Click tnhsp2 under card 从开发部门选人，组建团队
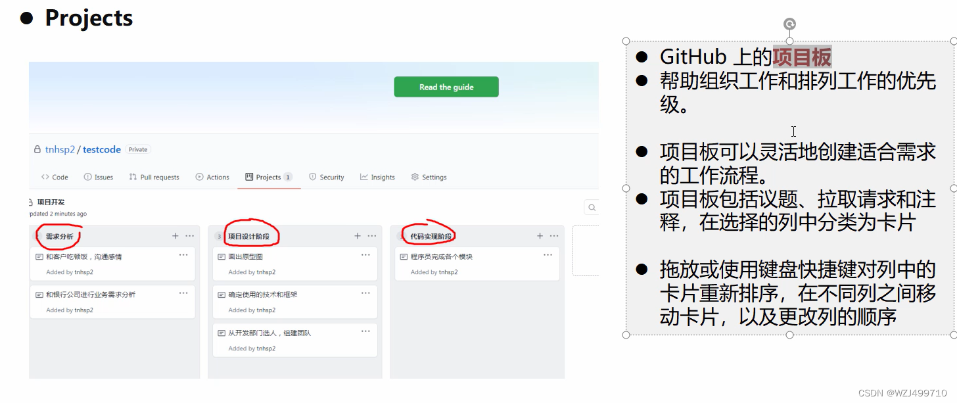 pyautogui.click(x=266, y=349)
